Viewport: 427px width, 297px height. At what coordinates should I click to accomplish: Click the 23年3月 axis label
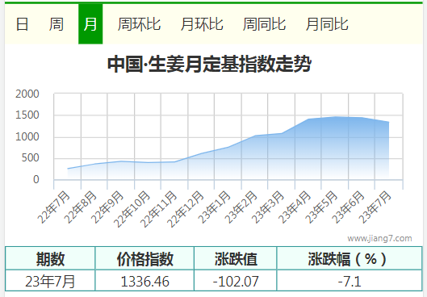(x=267, y=207)
